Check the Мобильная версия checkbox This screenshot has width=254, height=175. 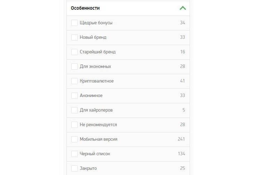point(74,139)
